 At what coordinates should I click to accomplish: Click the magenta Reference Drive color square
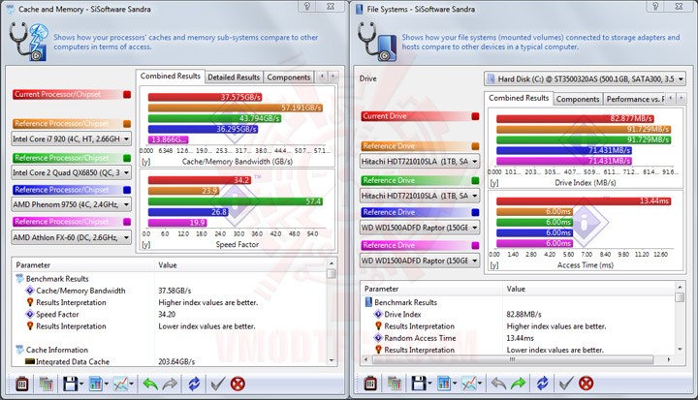coord(475,245)
